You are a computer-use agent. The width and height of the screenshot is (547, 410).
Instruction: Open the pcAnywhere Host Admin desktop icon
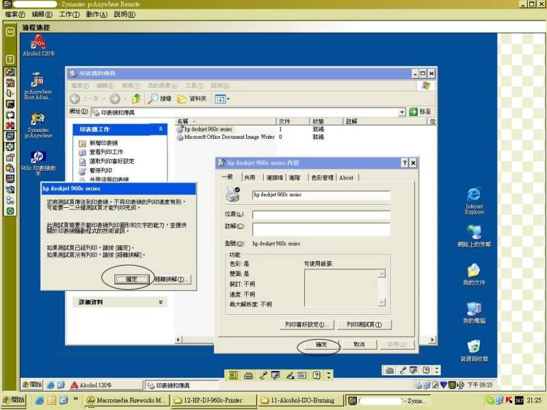[x=38, y=86]
